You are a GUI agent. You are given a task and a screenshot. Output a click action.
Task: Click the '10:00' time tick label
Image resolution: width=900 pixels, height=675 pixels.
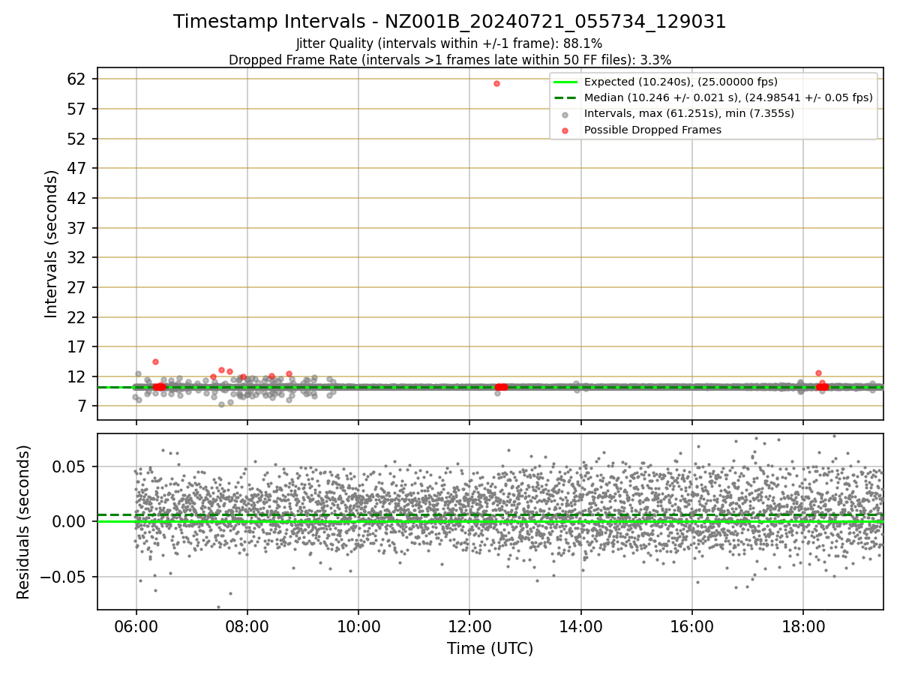tap(358, 625)
